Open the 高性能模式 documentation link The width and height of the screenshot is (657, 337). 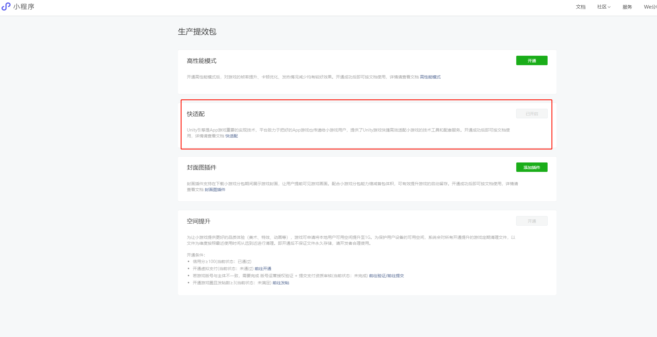[430, 77]
